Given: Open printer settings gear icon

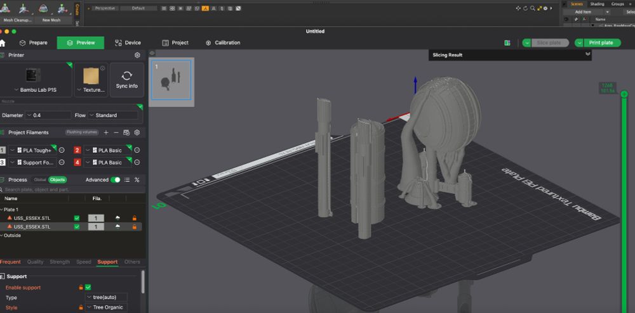Looking at the screenshot, I should pos(137,55).
